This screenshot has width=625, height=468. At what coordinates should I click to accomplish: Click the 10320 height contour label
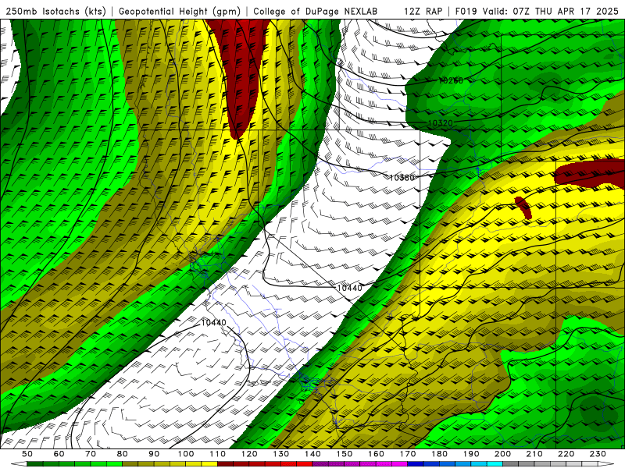[x=440, y=123]
